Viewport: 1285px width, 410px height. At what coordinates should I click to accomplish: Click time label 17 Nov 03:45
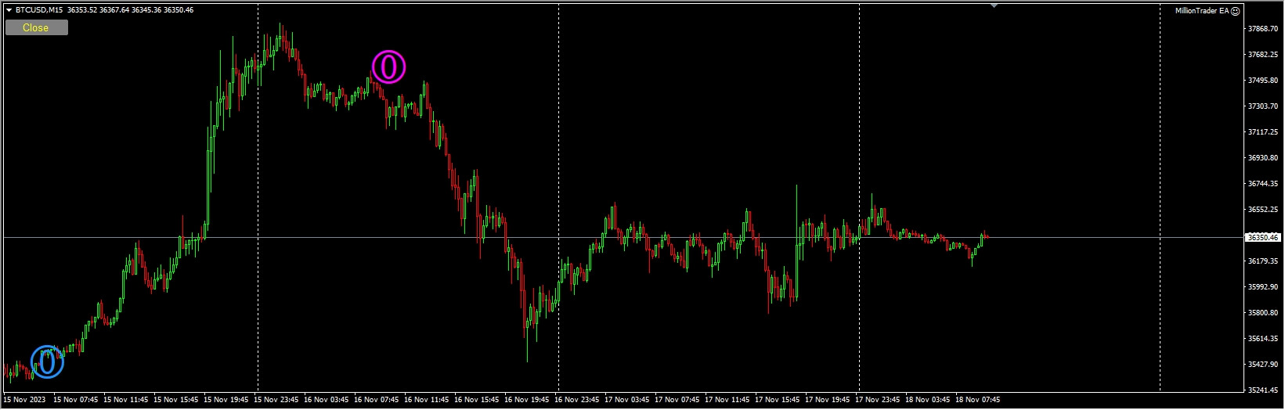pos(627,400)
